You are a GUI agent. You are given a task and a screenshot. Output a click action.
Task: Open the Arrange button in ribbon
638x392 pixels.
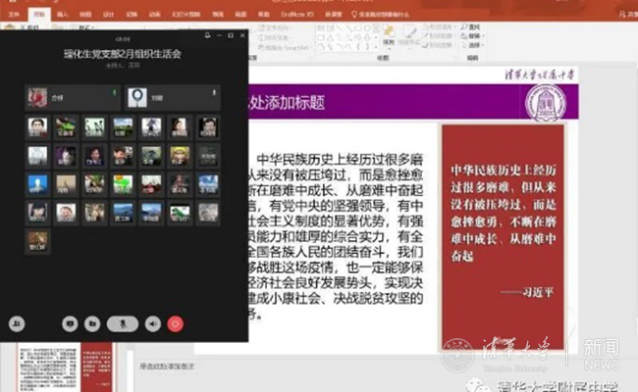[389, 42]
